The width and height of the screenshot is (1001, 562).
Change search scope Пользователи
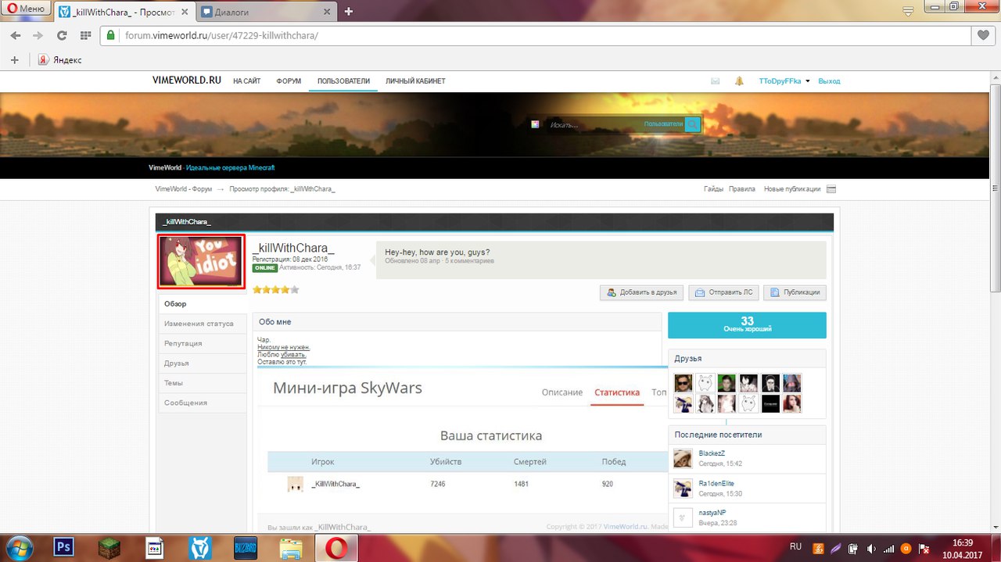[x=662, y=124]
